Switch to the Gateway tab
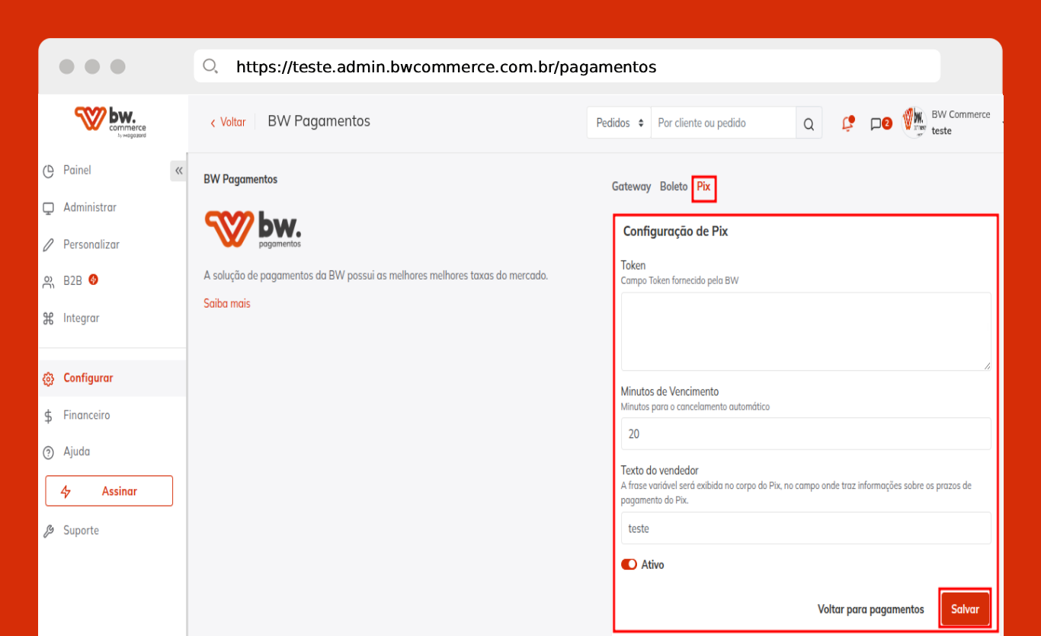This screenshot has width=1041, height=636. 631,187
